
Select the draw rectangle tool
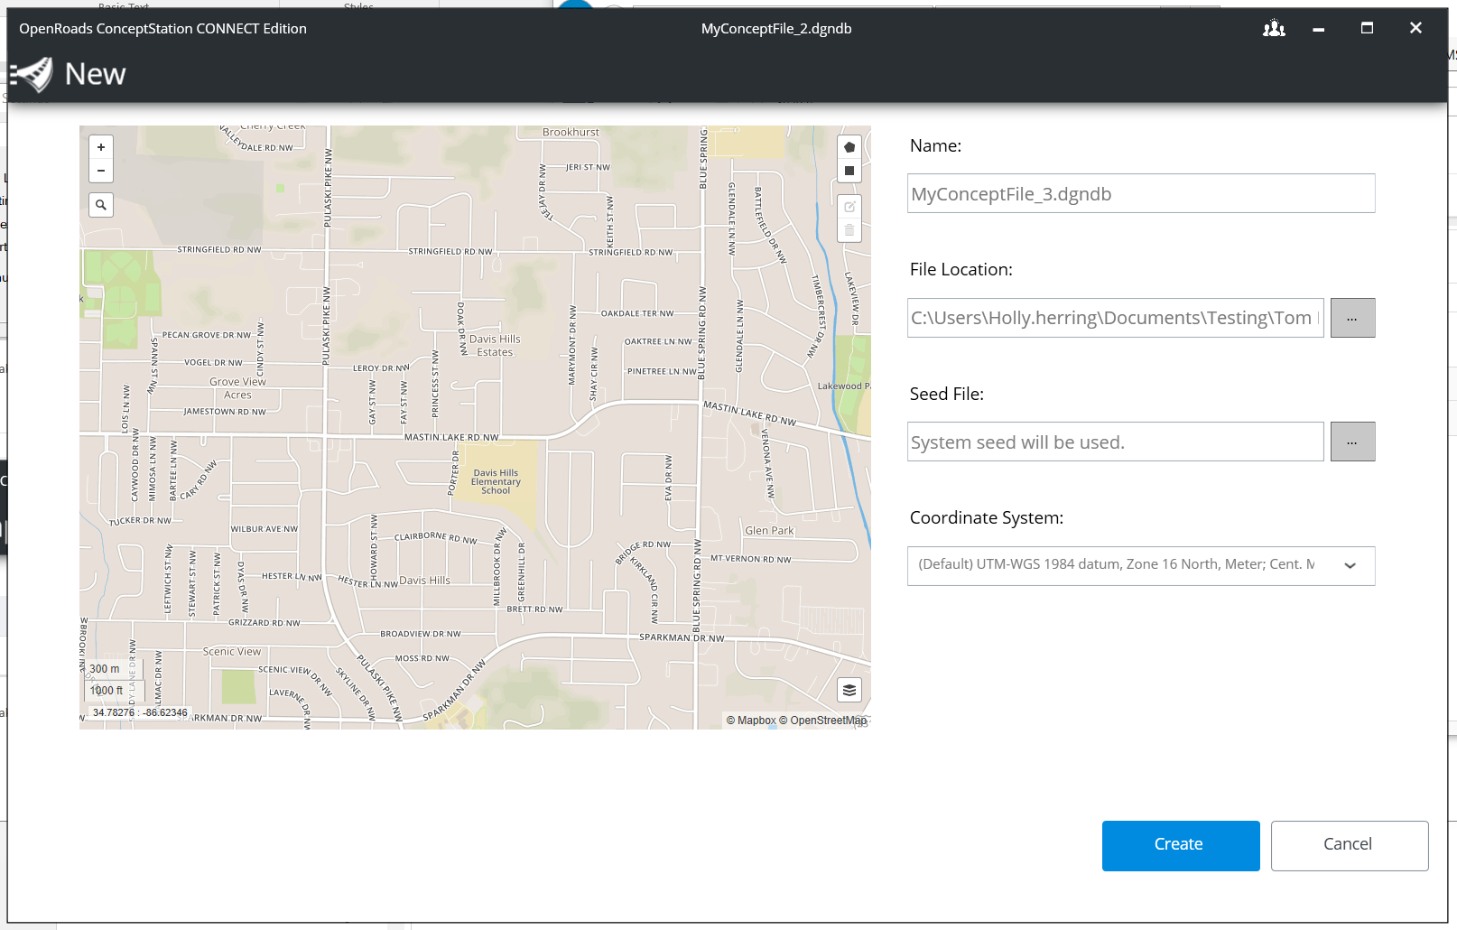(849, 171)
